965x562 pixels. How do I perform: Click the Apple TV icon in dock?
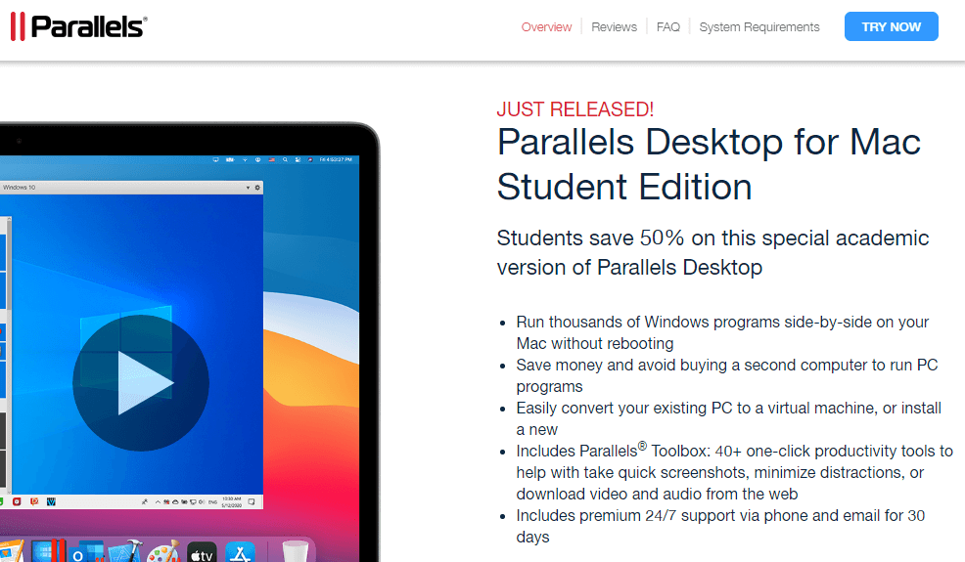[x=202, y=552]
